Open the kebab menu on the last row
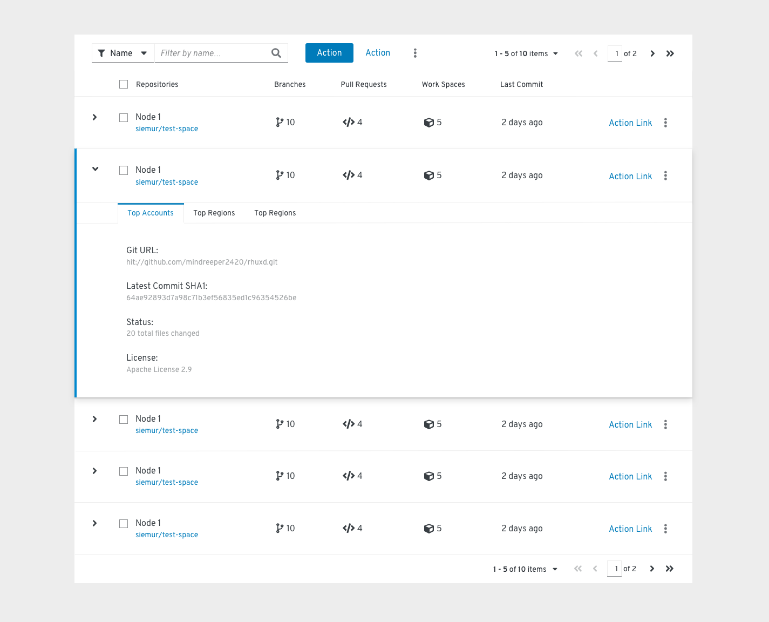 click(665, 529)
